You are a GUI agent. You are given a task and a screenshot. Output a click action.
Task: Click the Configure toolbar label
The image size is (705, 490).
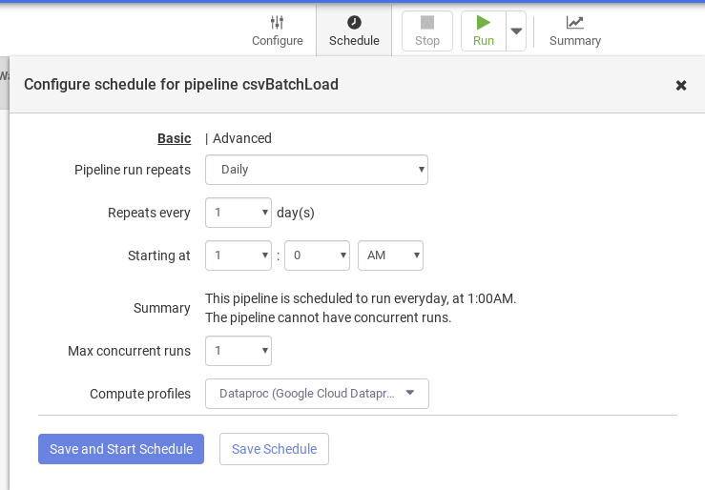pos(277,41)
